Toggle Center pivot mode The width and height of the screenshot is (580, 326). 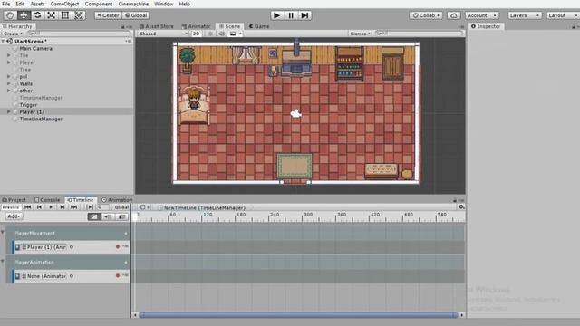pyautogui.click(x=108, y=15)
